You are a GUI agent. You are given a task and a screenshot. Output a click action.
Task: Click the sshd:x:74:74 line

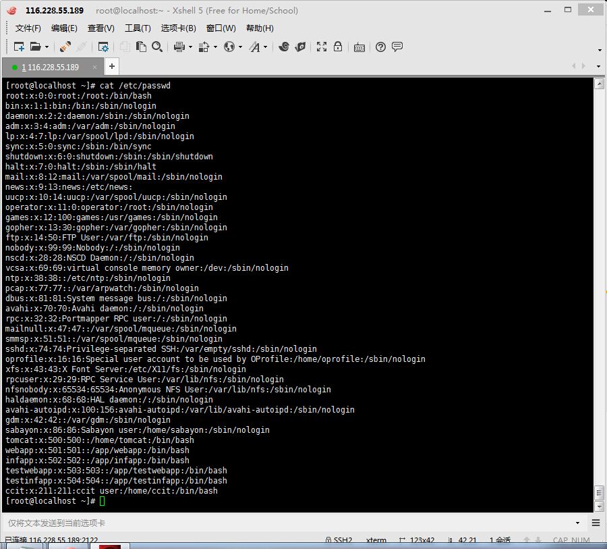(x=161, y=349)
